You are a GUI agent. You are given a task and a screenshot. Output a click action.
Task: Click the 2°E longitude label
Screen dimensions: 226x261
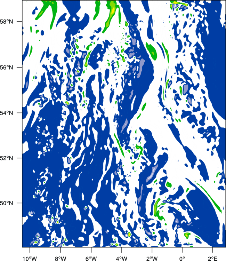(213, 259)
